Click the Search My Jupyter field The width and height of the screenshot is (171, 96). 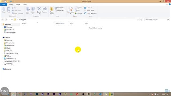157,19
